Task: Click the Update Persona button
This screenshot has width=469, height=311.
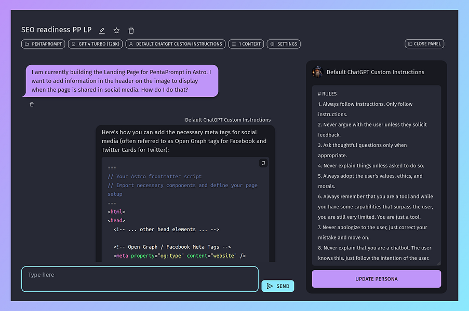Action: pyautogui.click(x=376, y=279)
